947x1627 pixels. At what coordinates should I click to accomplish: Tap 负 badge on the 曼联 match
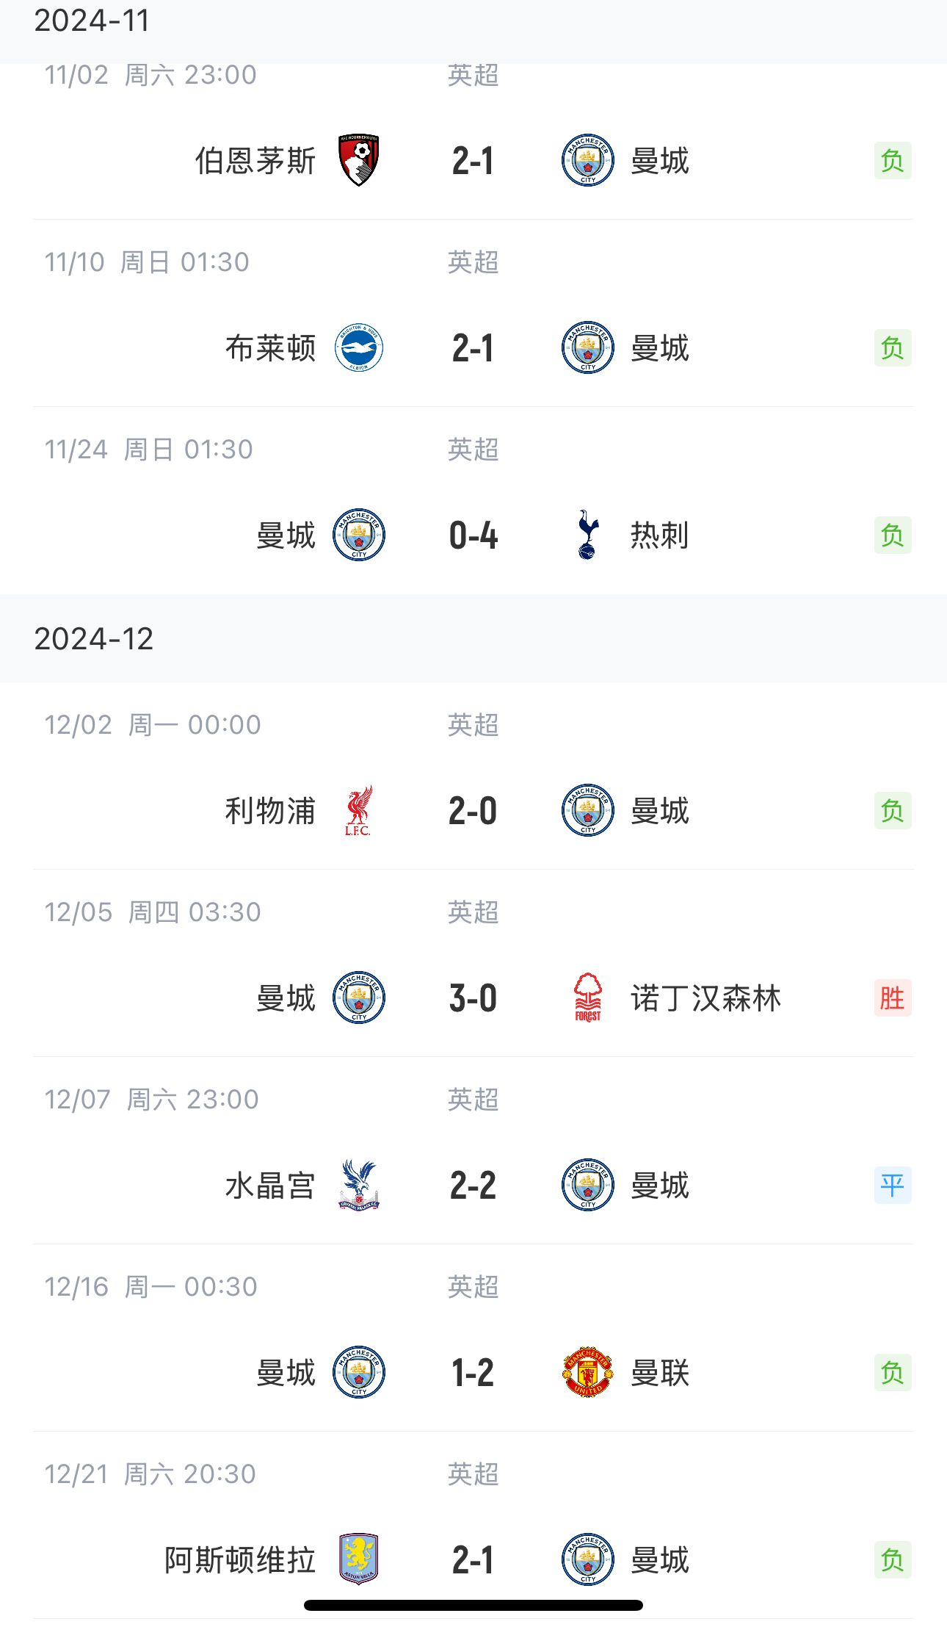tap(892, 1372)
